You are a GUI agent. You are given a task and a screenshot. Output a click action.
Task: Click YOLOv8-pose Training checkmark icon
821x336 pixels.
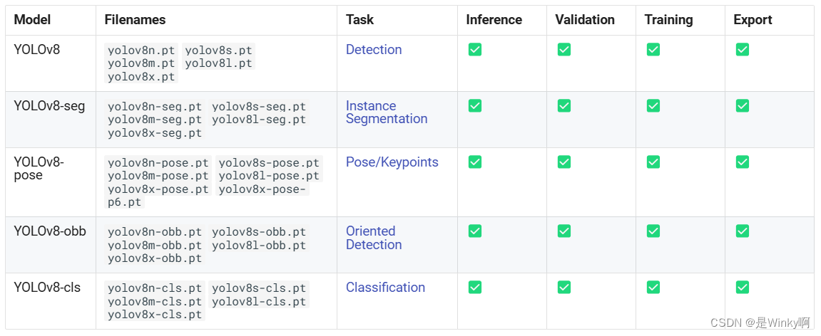point(653,162)
